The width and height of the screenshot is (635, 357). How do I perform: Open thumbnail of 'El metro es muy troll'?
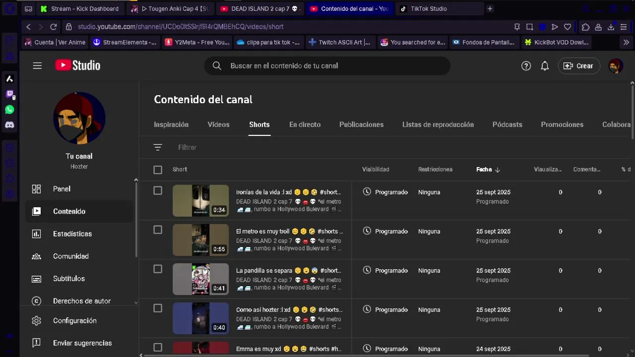pos(200,240)
